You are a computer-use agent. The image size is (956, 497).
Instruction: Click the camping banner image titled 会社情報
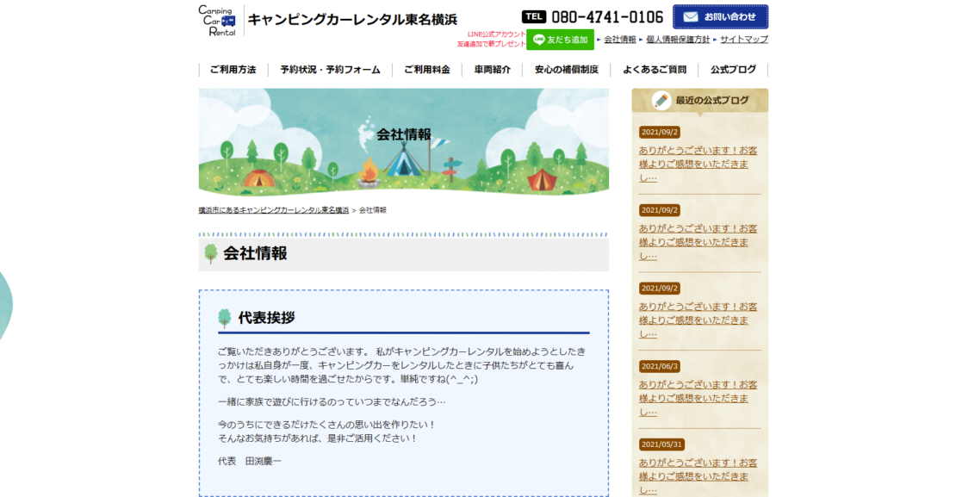tap(404, 142)
